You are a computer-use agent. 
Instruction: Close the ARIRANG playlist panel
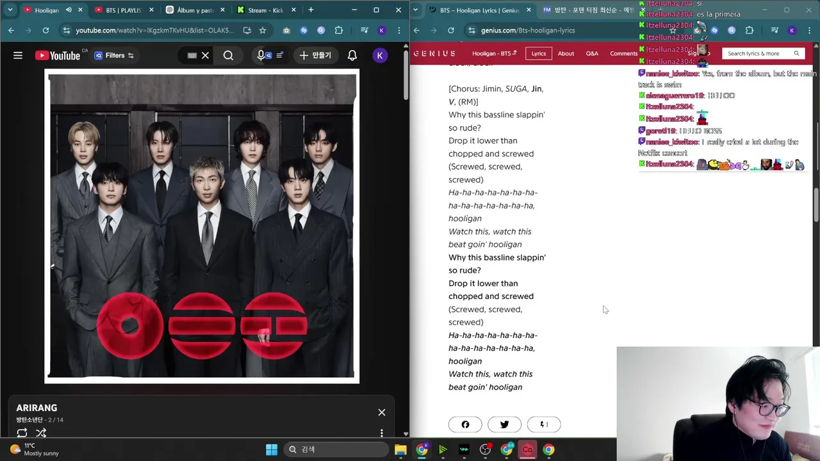382,412
